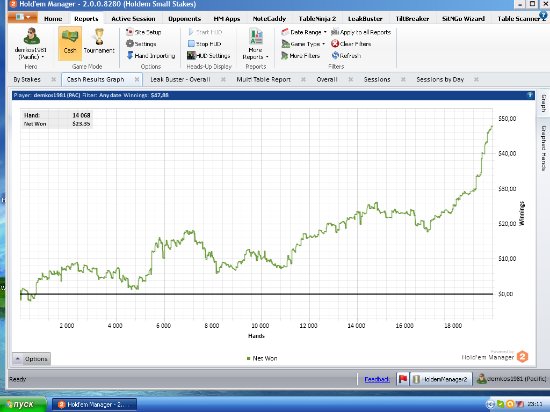Click demkos1981 (Pacific) status bar player
The height and width of the screenshot is (412, 550).
click(x=512, y=379)
